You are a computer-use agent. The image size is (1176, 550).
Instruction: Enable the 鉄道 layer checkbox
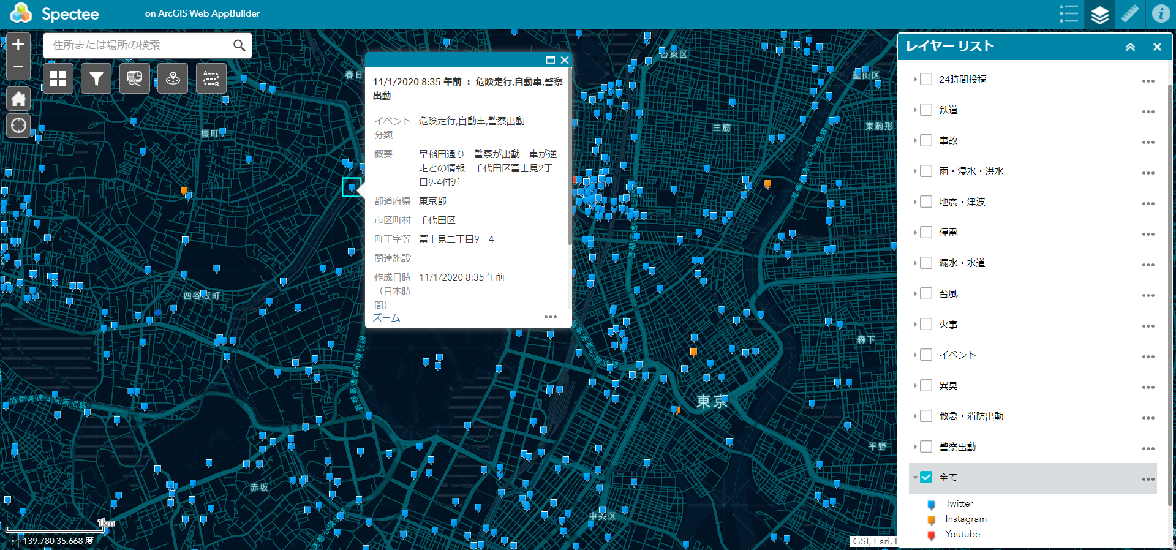926,110
